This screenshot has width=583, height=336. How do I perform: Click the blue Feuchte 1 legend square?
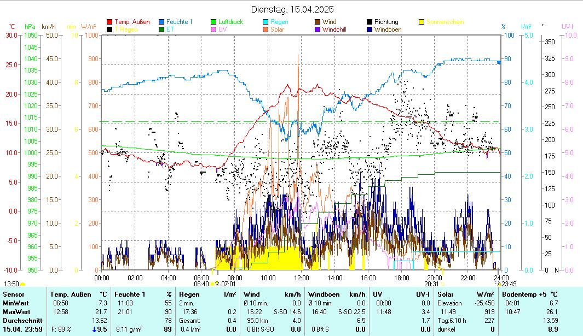pos(161,22)
